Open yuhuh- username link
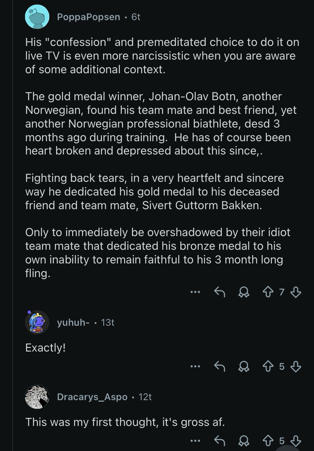 point(73,322)
